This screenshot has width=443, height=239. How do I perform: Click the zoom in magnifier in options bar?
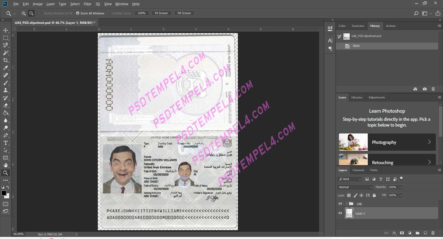pos(24,13)
